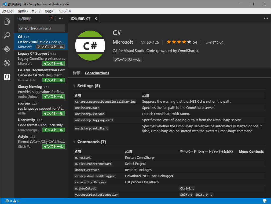Image resolution: width=271 pixels, height=204 pixels.
Task: Open the Search view icon
Action: coord(7,35)
